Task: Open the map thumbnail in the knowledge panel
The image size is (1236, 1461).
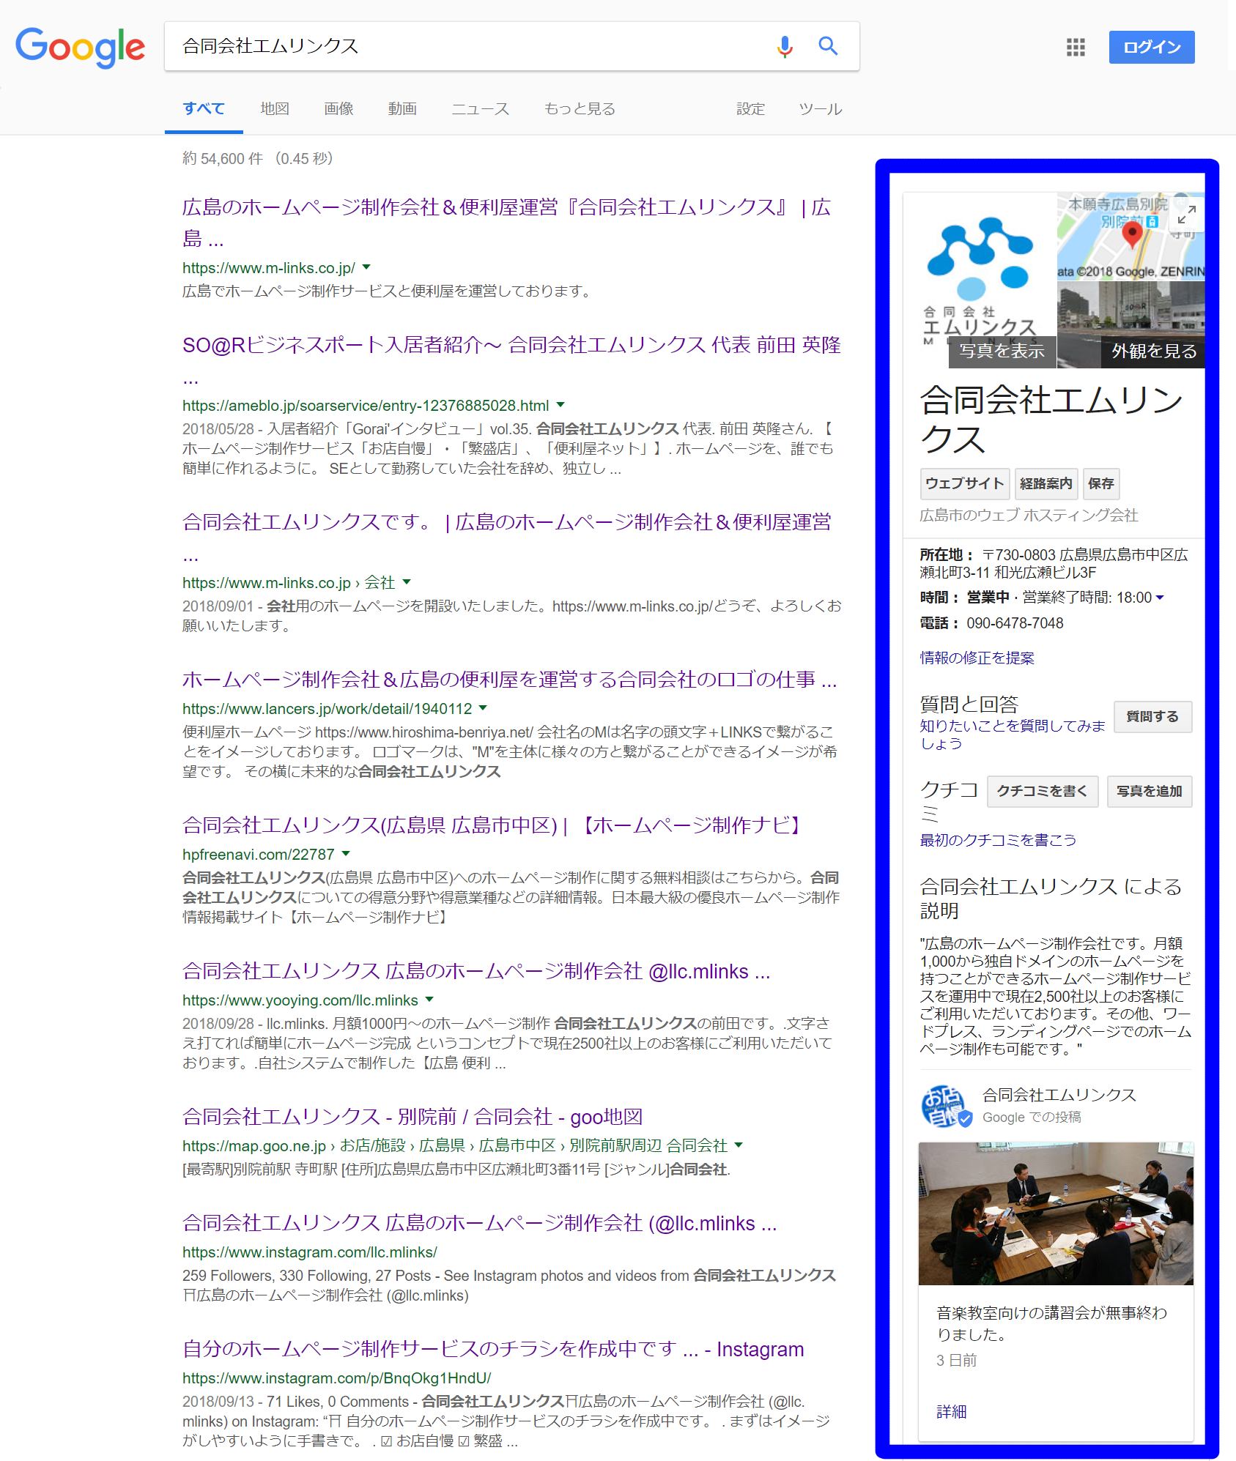Action: pos(1131,237)
